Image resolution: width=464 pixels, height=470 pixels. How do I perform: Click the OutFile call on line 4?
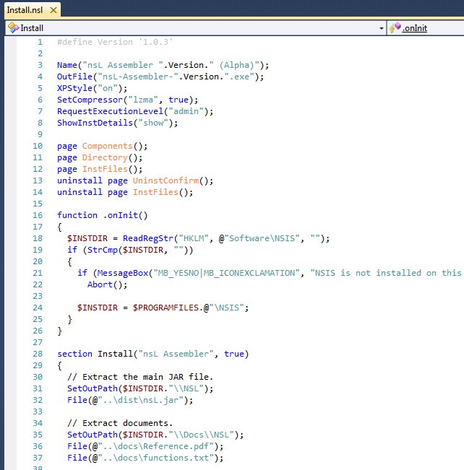[x=74, y=77]
